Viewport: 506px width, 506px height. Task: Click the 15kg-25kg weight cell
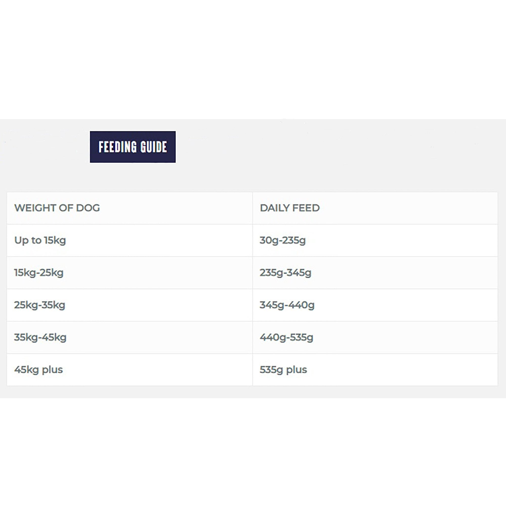39,273
